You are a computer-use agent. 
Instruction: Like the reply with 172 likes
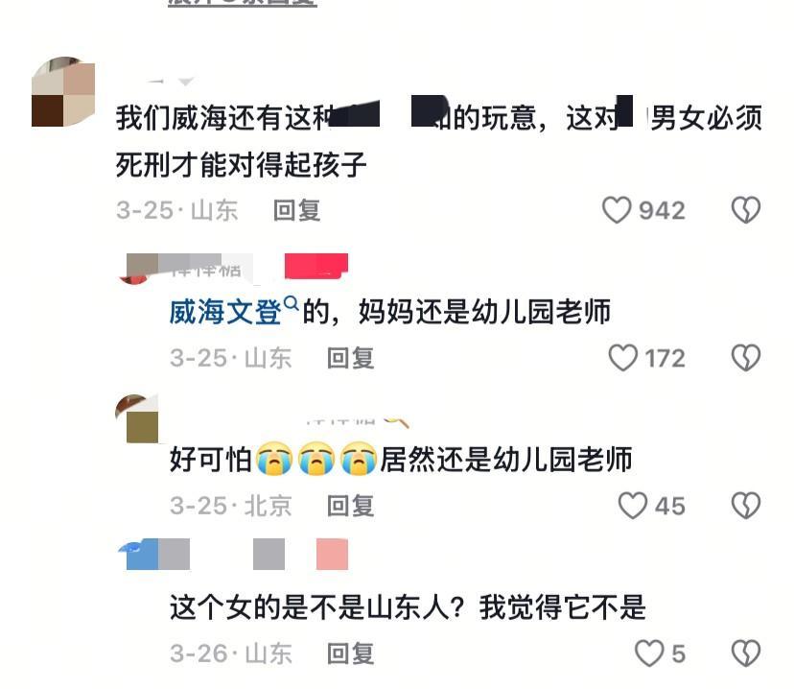pyautogui.click(x=623, y=358)
